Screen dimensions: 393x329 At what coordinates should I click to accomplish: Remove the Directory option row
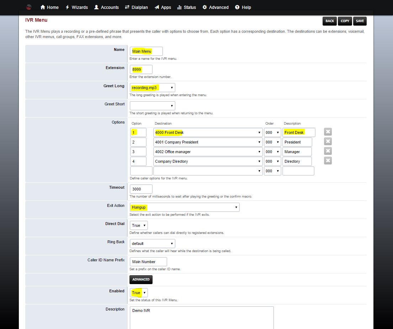328,161
